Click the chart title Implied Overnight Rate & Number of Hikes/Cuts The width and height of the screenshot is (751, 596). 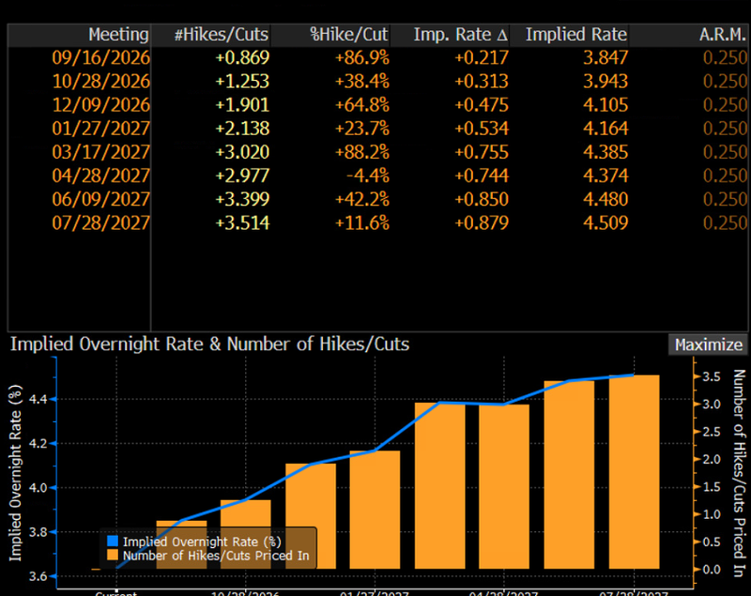click(209, 344)
